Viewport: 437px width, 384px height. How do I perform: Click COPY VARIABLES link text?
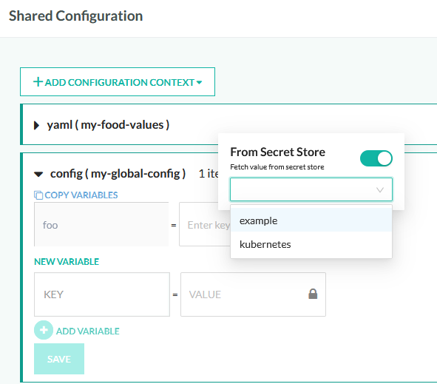click(x=81, y=195)
